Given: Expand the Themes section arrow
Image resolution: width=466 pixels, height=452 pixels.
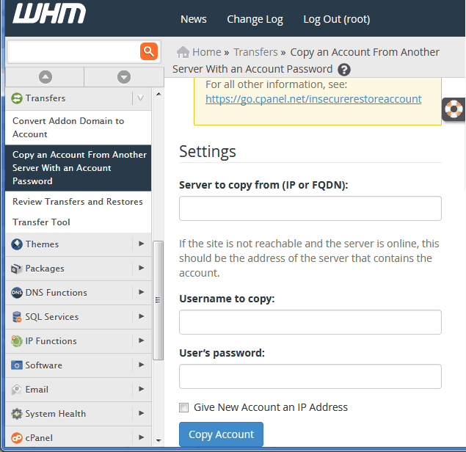Looking at the screenshot, I should 142,244.
